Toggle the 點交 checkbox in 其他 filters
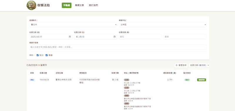Screen dimensions: 235x111 [x=38, y=55]
